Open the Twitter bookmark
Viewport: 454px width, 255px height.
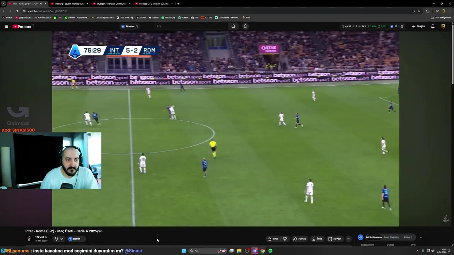coord(7,18)
